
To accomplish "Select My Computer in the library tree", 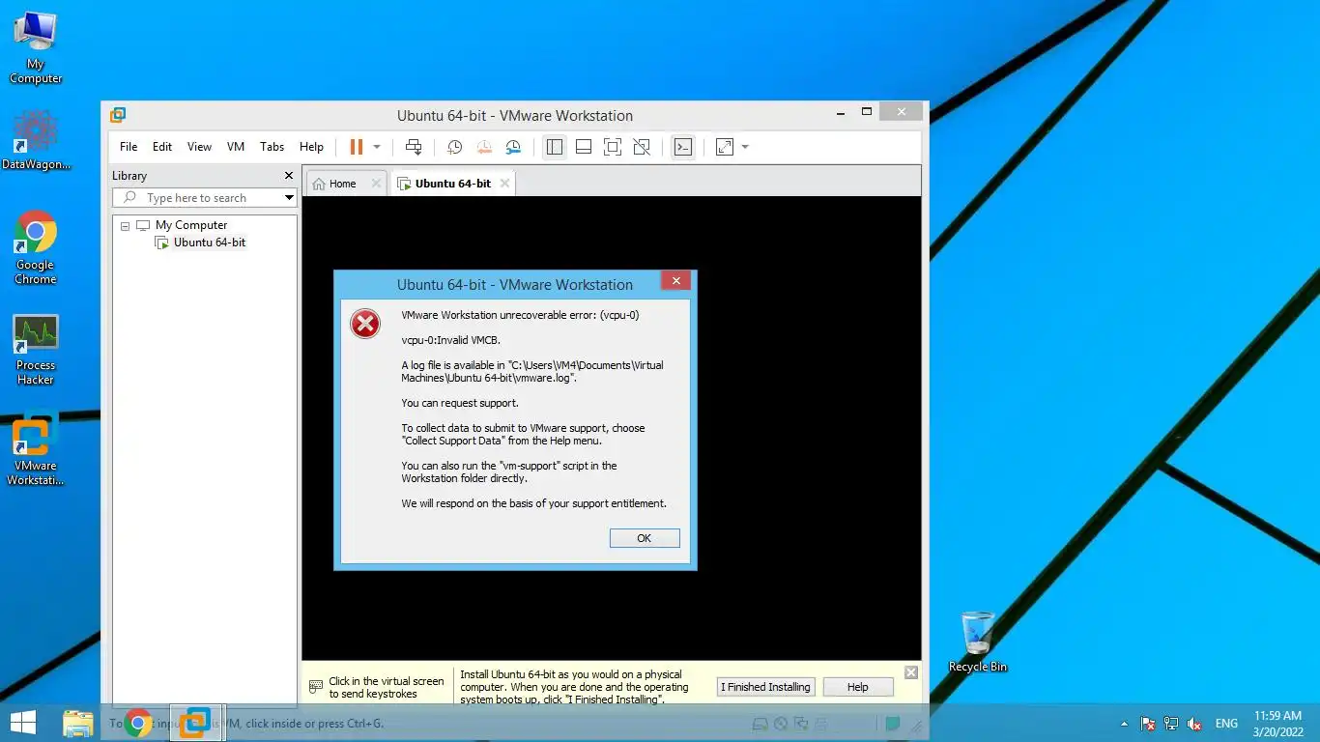I will [191, 225].
